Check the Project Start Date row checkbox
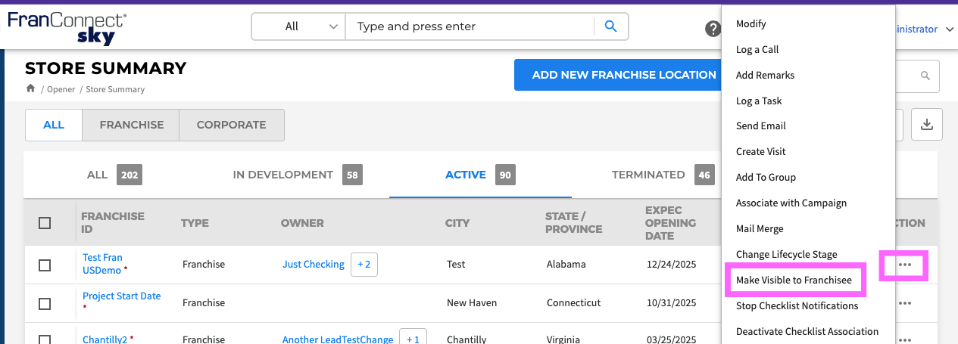This screenshot has height=344, width=958. click(45, 304)
